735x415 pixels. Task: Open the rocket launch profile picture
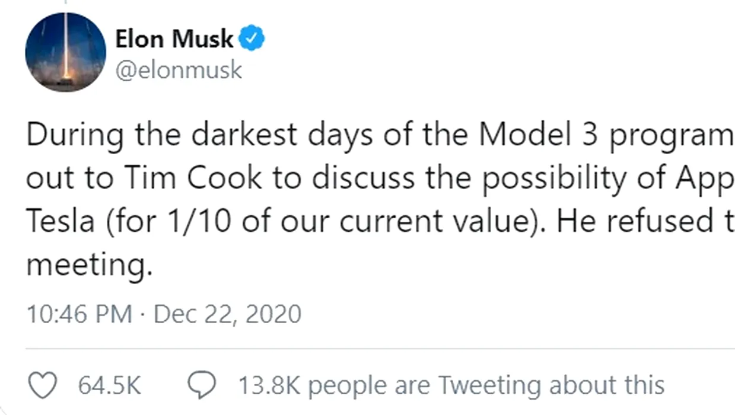coord(65,52)
